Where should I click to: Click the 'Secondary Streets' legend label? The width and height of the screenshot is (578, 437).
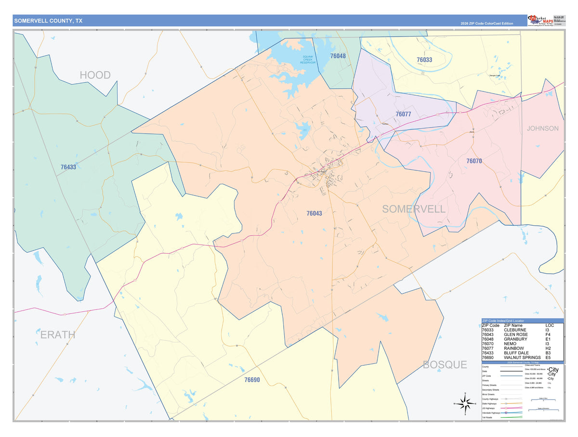pyautogui.click(x=491, y=390)
